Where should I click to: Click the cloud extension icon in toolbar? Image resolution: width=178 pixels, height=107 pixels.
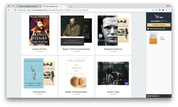(x=156, y=10)
